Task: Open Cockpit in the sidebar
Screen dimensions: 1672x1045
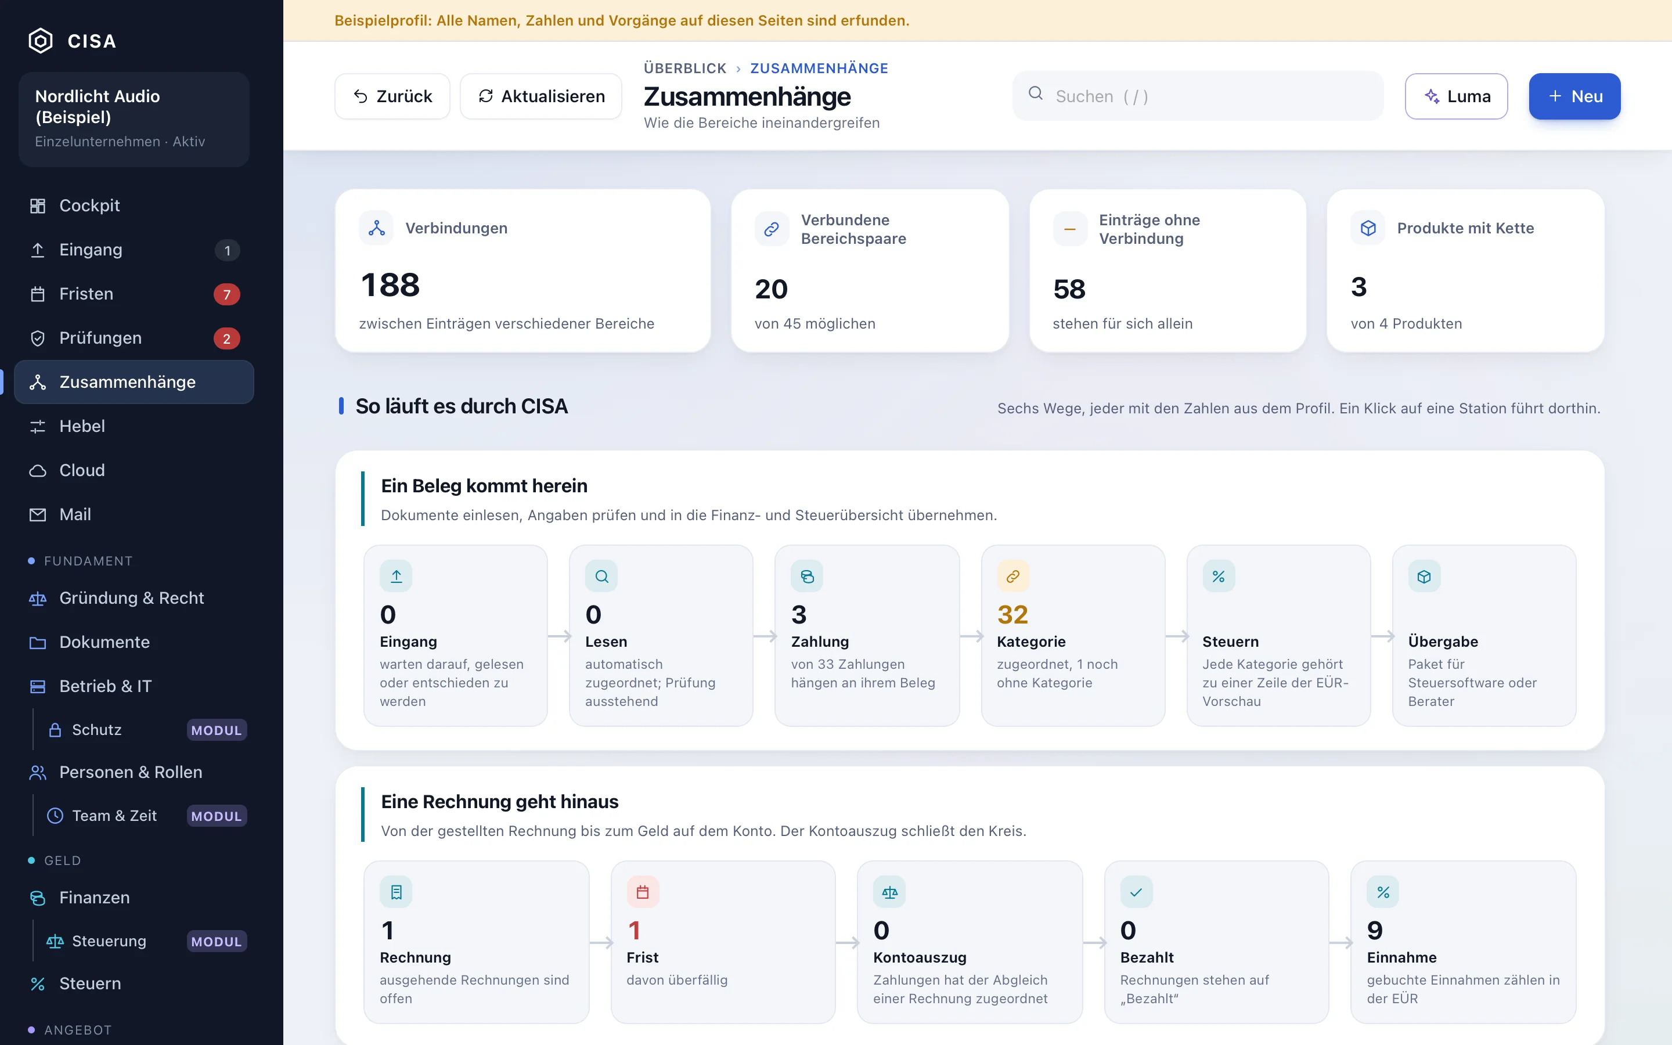Action: click(134, 206)
